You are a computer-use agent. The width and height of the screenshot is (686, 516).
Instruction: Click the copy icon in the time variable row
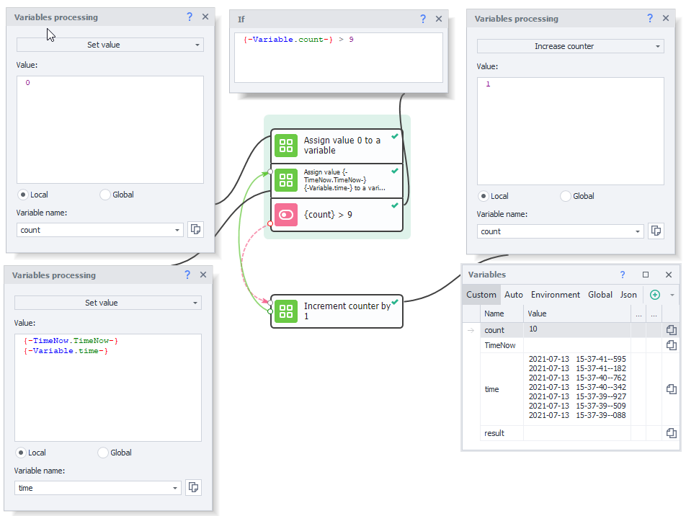tap(671, 389)
